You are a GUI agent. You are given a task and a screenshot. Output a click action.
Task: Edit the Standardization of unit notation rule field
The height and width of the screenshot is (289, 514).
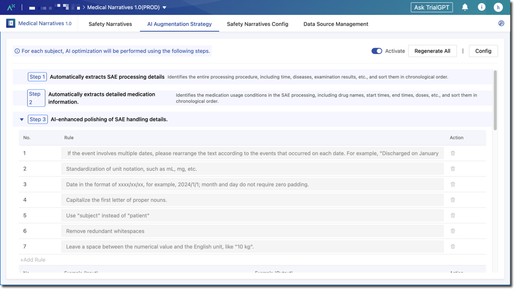coord(253,169)
